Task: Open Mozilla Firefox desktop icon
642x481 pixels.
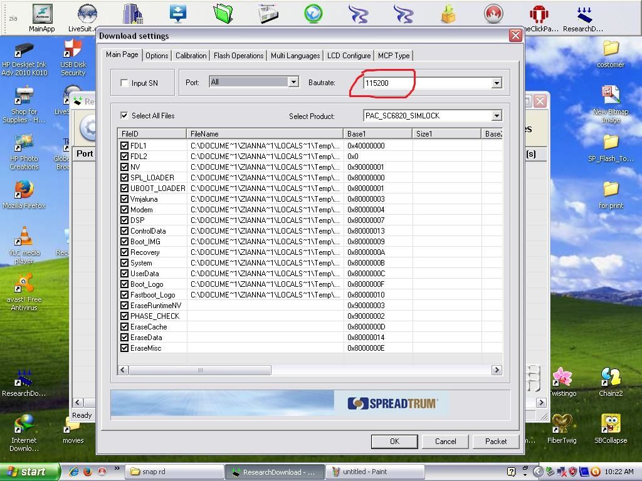Action: pyautogui.click(x=24, y=189)
